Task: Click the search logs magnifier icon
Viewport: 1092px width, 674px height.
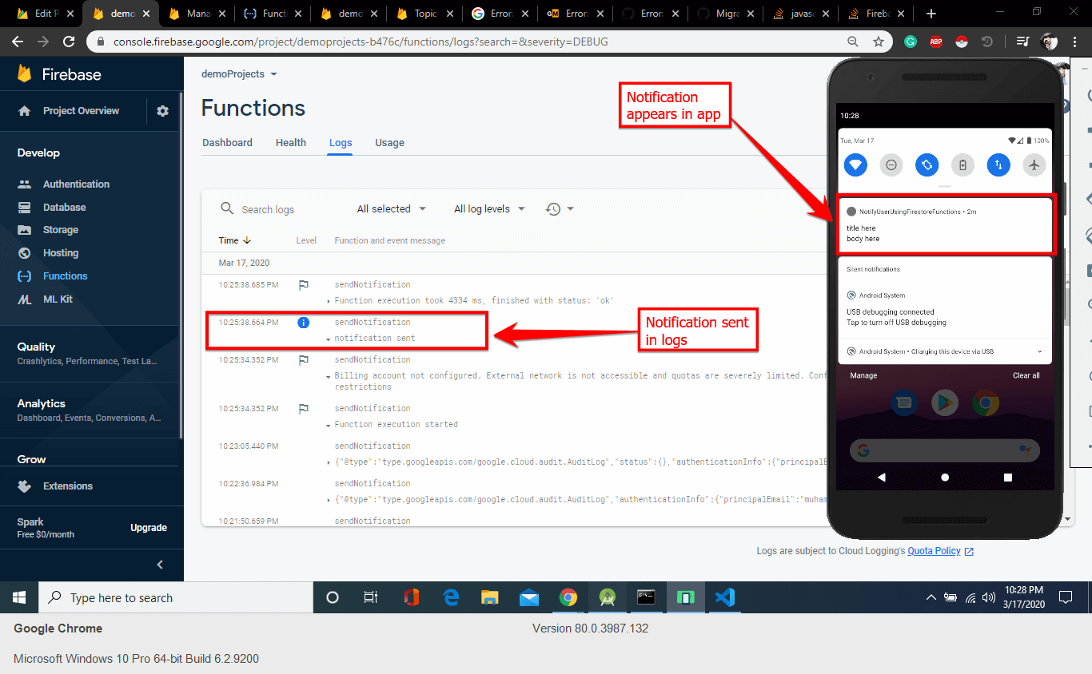Action: [x=227, y=208]
